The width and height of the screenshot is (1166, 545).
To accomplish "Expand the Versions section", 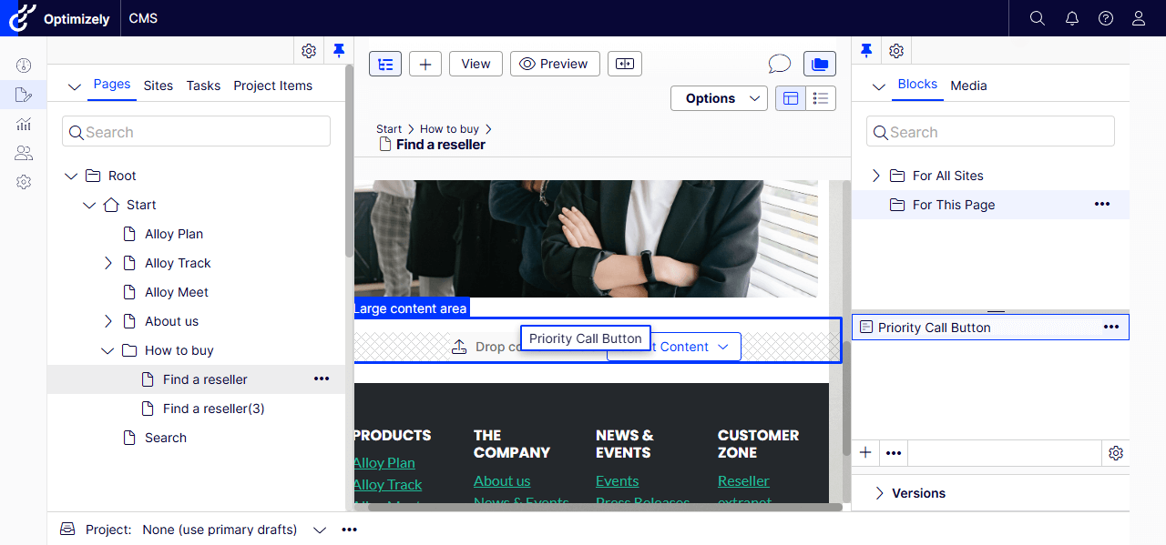I will [x=879, y=493].
